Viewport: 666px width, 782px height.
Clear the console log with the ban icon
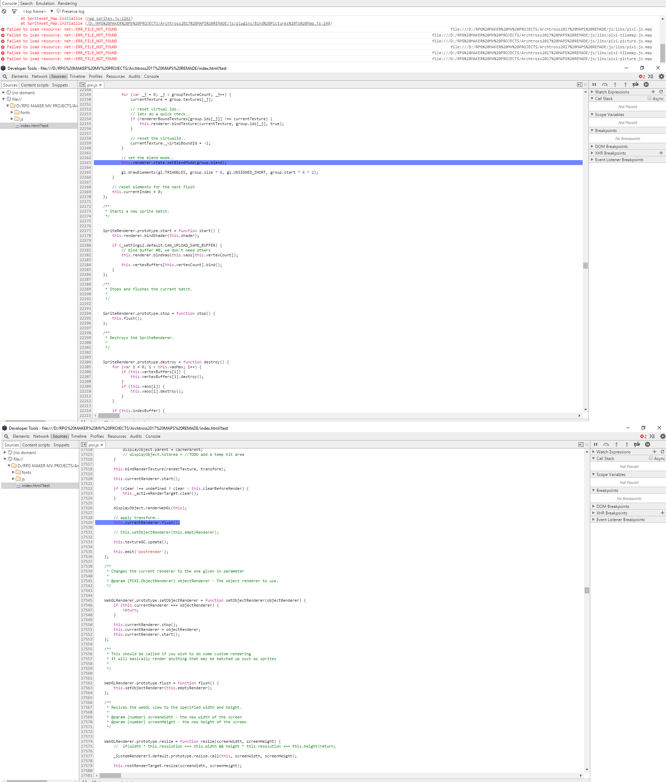point(4,11)
